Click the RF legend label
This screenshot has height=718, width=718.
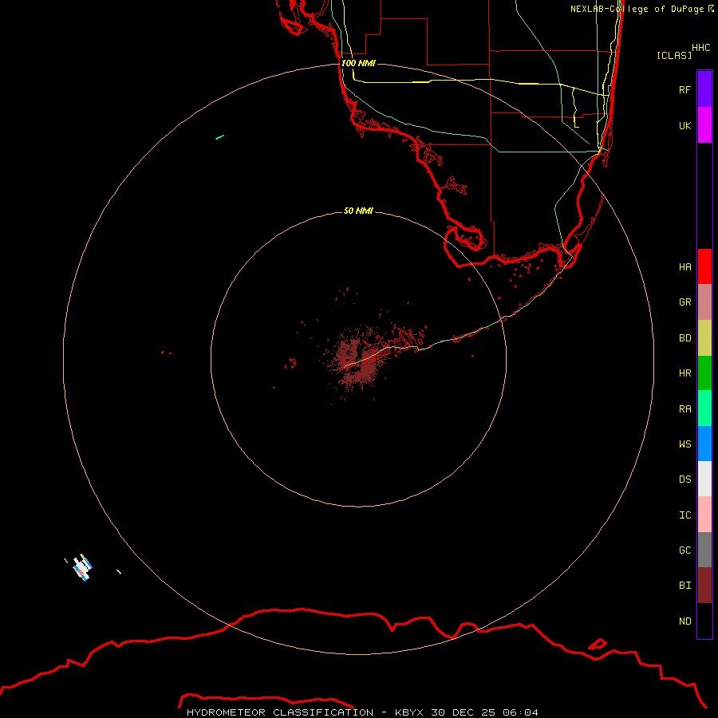coord(684,89)
